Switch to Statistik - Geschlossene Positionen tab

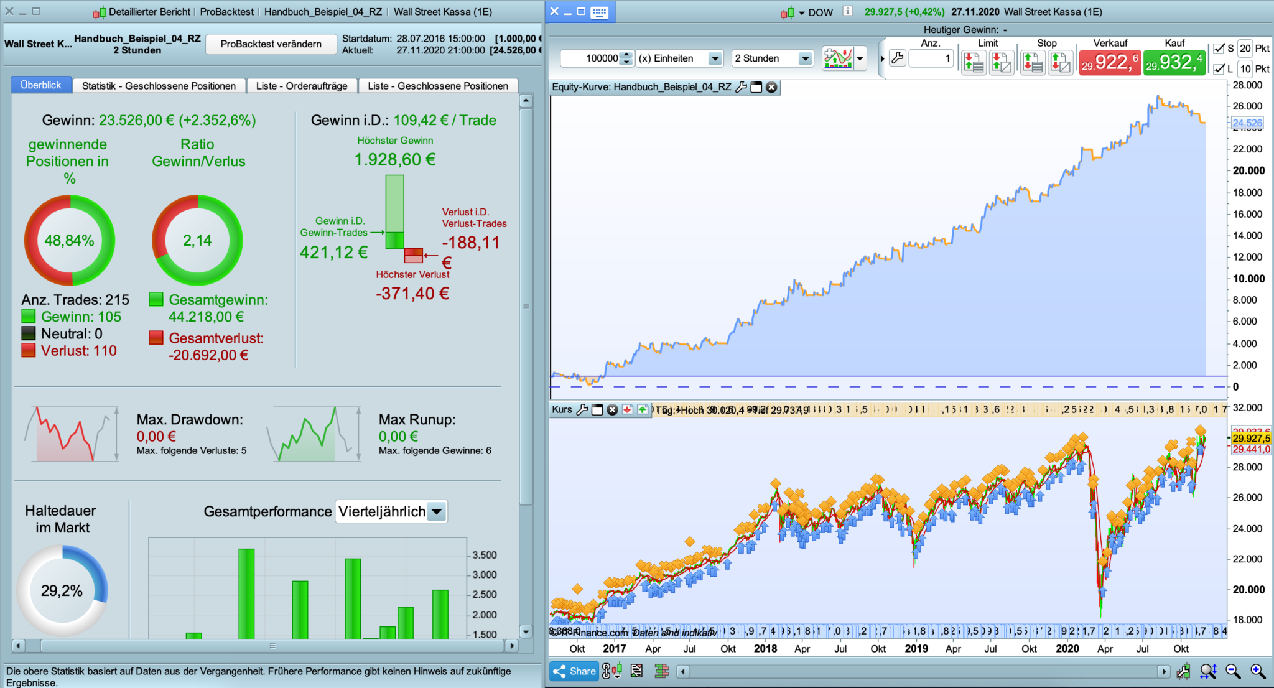pos(159,86)
